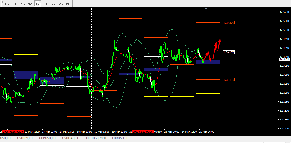Switch chart to M30 timeframe
Screen dimensions: 291x143
click(30, 4)
